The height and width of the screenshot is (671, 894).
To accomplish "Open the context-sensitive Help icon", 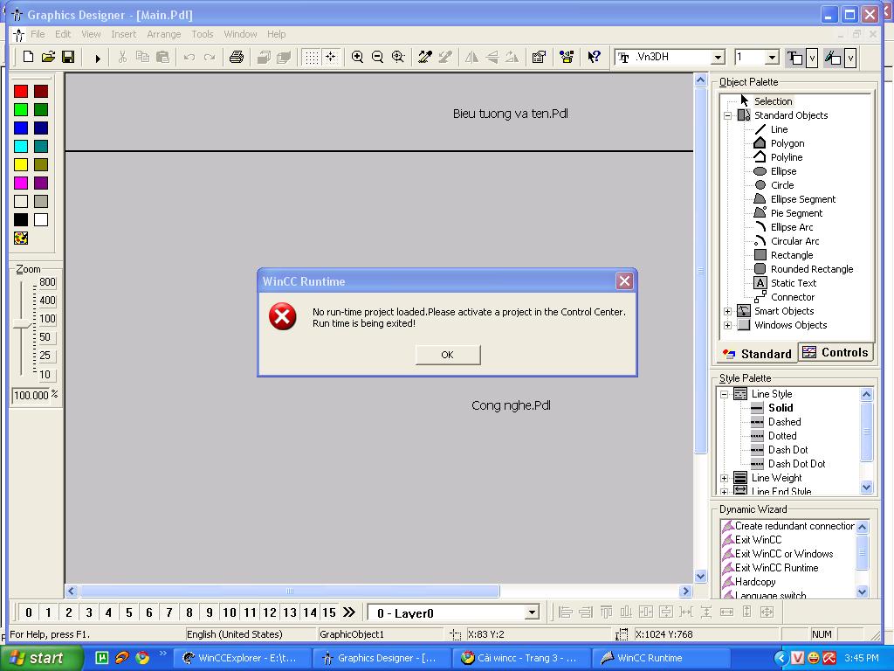I will tap(594, 57).
